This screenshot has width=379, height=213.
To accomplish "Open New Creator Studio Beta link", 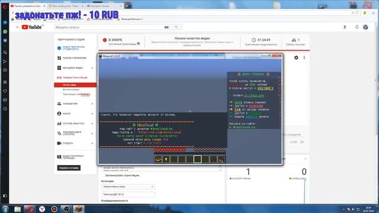I will pyautogui.click(x=73, y=48).
